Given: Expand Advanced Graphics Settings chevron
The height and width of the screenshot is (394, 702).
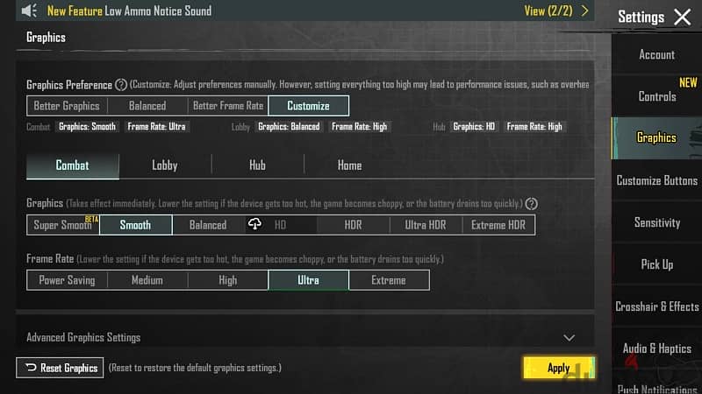Looking at the screenshot, I should [569, 338].
